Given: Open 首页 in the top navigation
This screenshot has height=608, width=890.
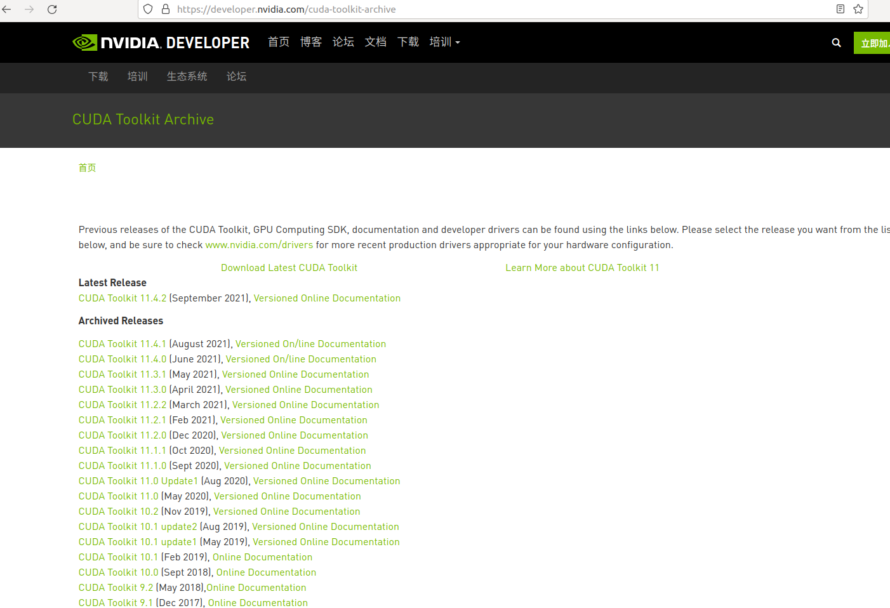Looking at the screenshot, I should coord(279,42).
